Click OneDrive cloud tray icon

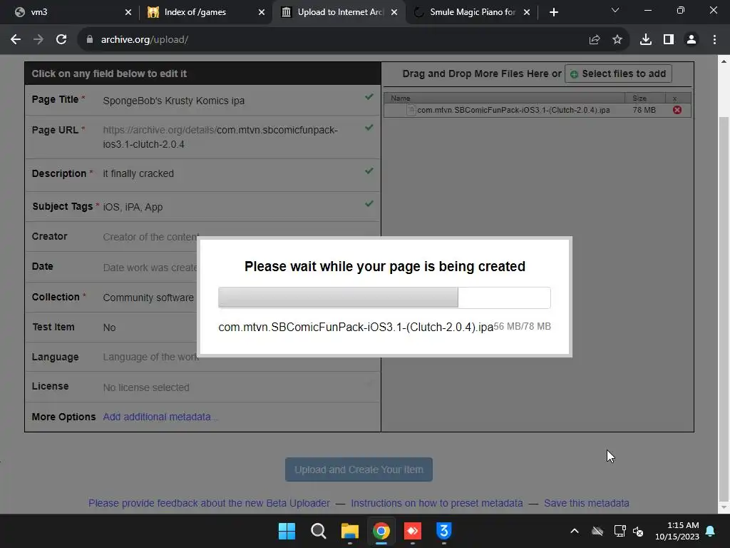(597, 531)
